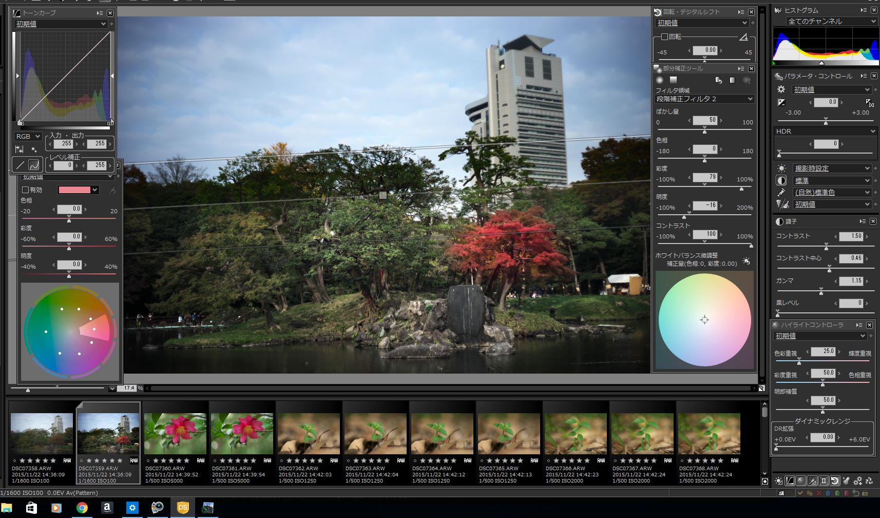Click the rotation level angle tool icon

click(x=743, y=37)
